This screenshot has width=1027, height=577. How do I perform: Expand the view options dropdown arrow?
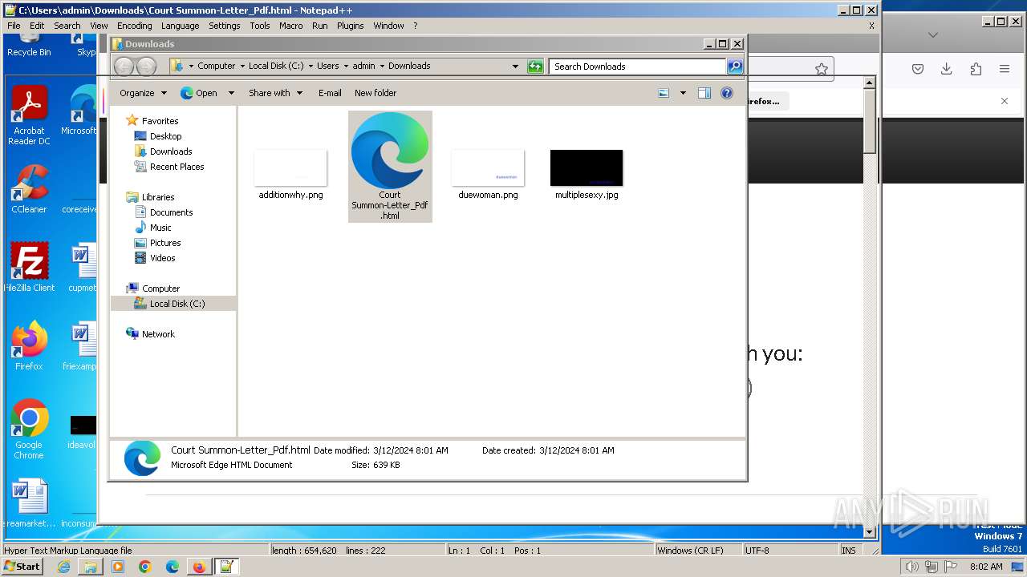click(683, 93)
